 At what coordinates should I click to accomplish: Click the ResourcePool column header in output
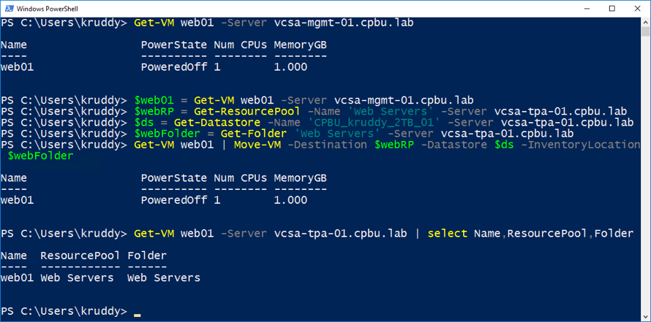80,256
